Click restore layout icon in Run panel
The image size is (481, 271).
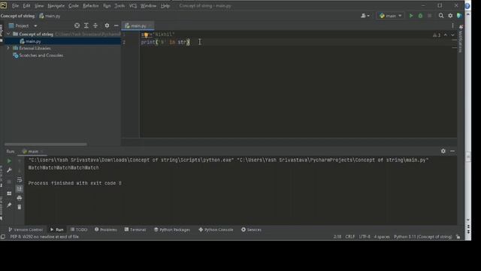(9, 193)
